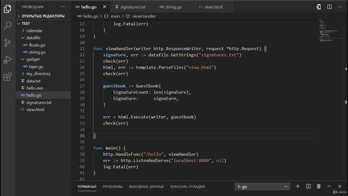The height and width of the screenshot is (196, 348).
Task: Click line number 35 in the gutter
Action: 82,136
